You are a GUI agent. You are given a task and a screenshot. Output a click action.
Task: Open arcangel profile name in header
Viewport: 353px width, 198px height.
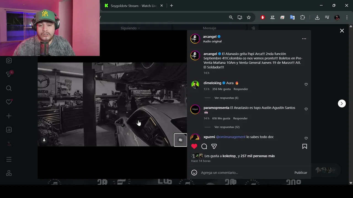pos(210,37)
